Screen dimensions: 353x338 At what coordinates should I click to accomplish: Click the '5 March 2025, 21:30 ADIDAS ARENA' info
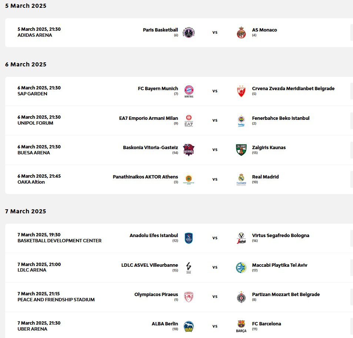[39, 32]
